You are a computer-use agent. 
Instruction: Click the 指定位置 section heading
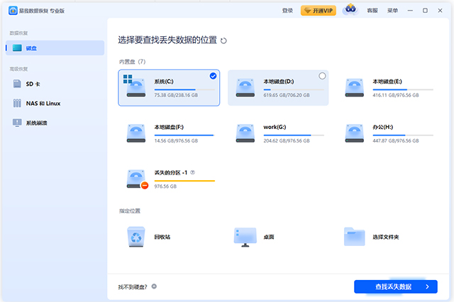pyautogui.click(x=130, y=211)
